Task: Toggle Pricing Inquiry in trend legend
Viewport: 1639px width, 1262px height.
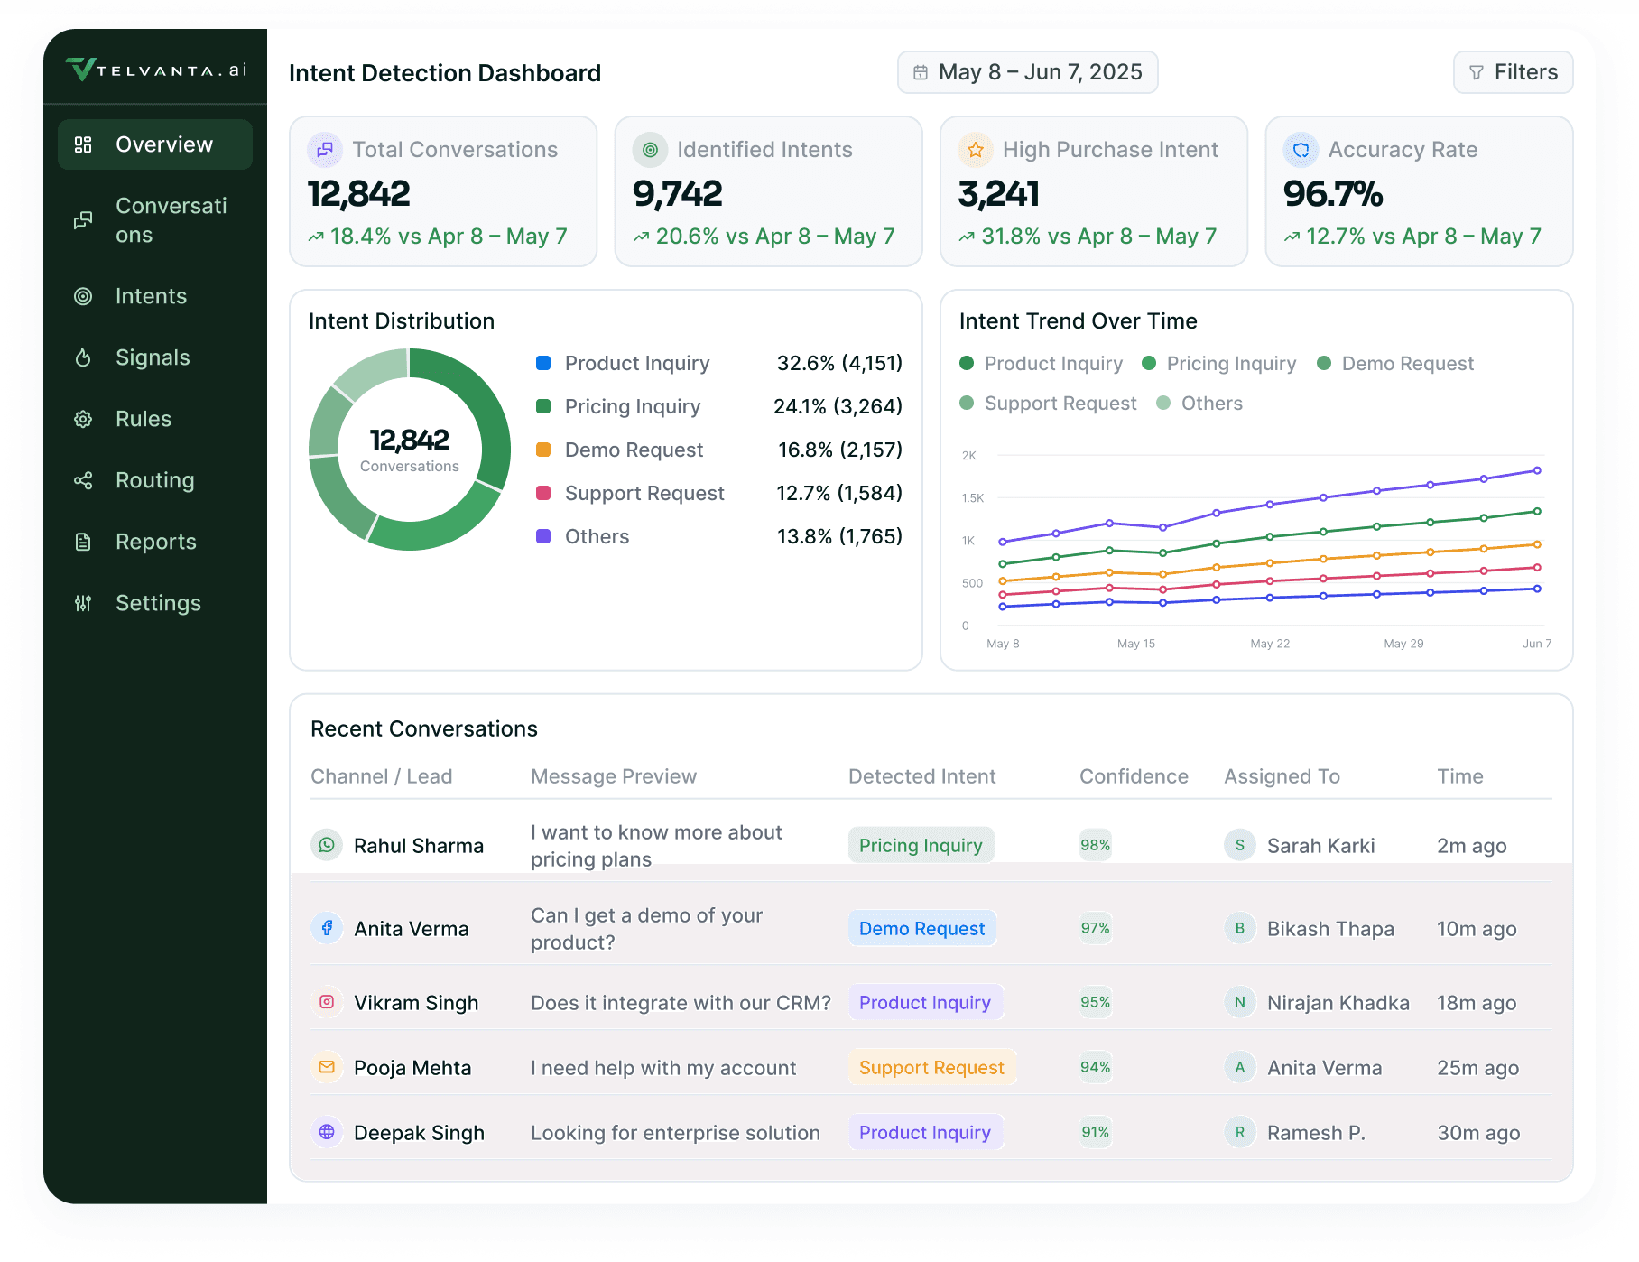Action: 1219,364
